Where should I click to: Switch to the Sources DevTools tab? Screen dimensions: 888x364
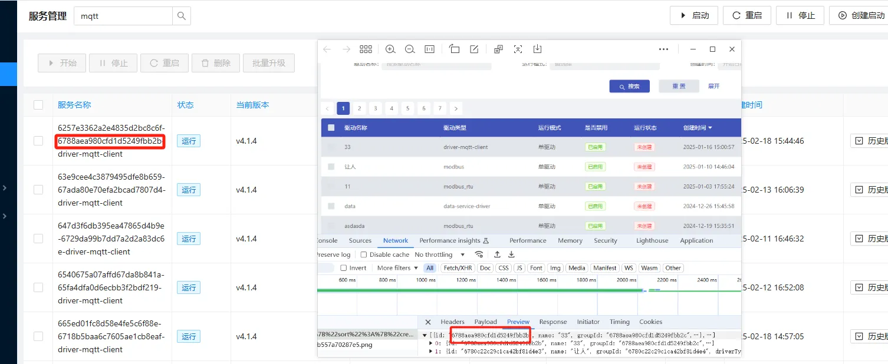tap(360, 240)
